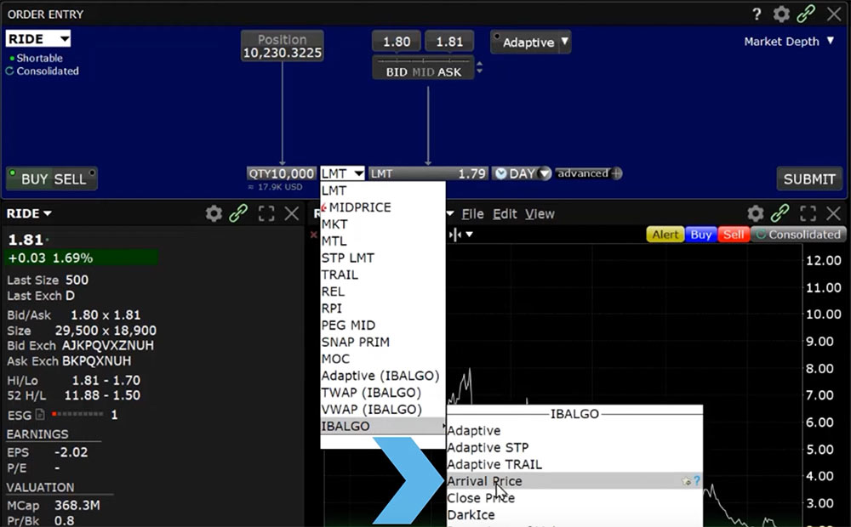Click Order Entry window link chain icon
This screenshot has width=851, height=527.
coord(806,14)
